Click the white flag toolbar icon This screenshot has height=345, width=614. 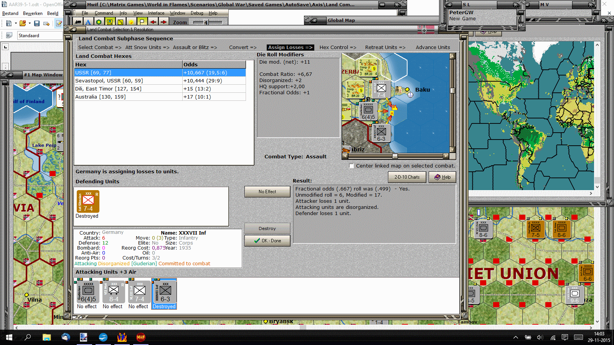pyautogui.click(x=142, y=22)
